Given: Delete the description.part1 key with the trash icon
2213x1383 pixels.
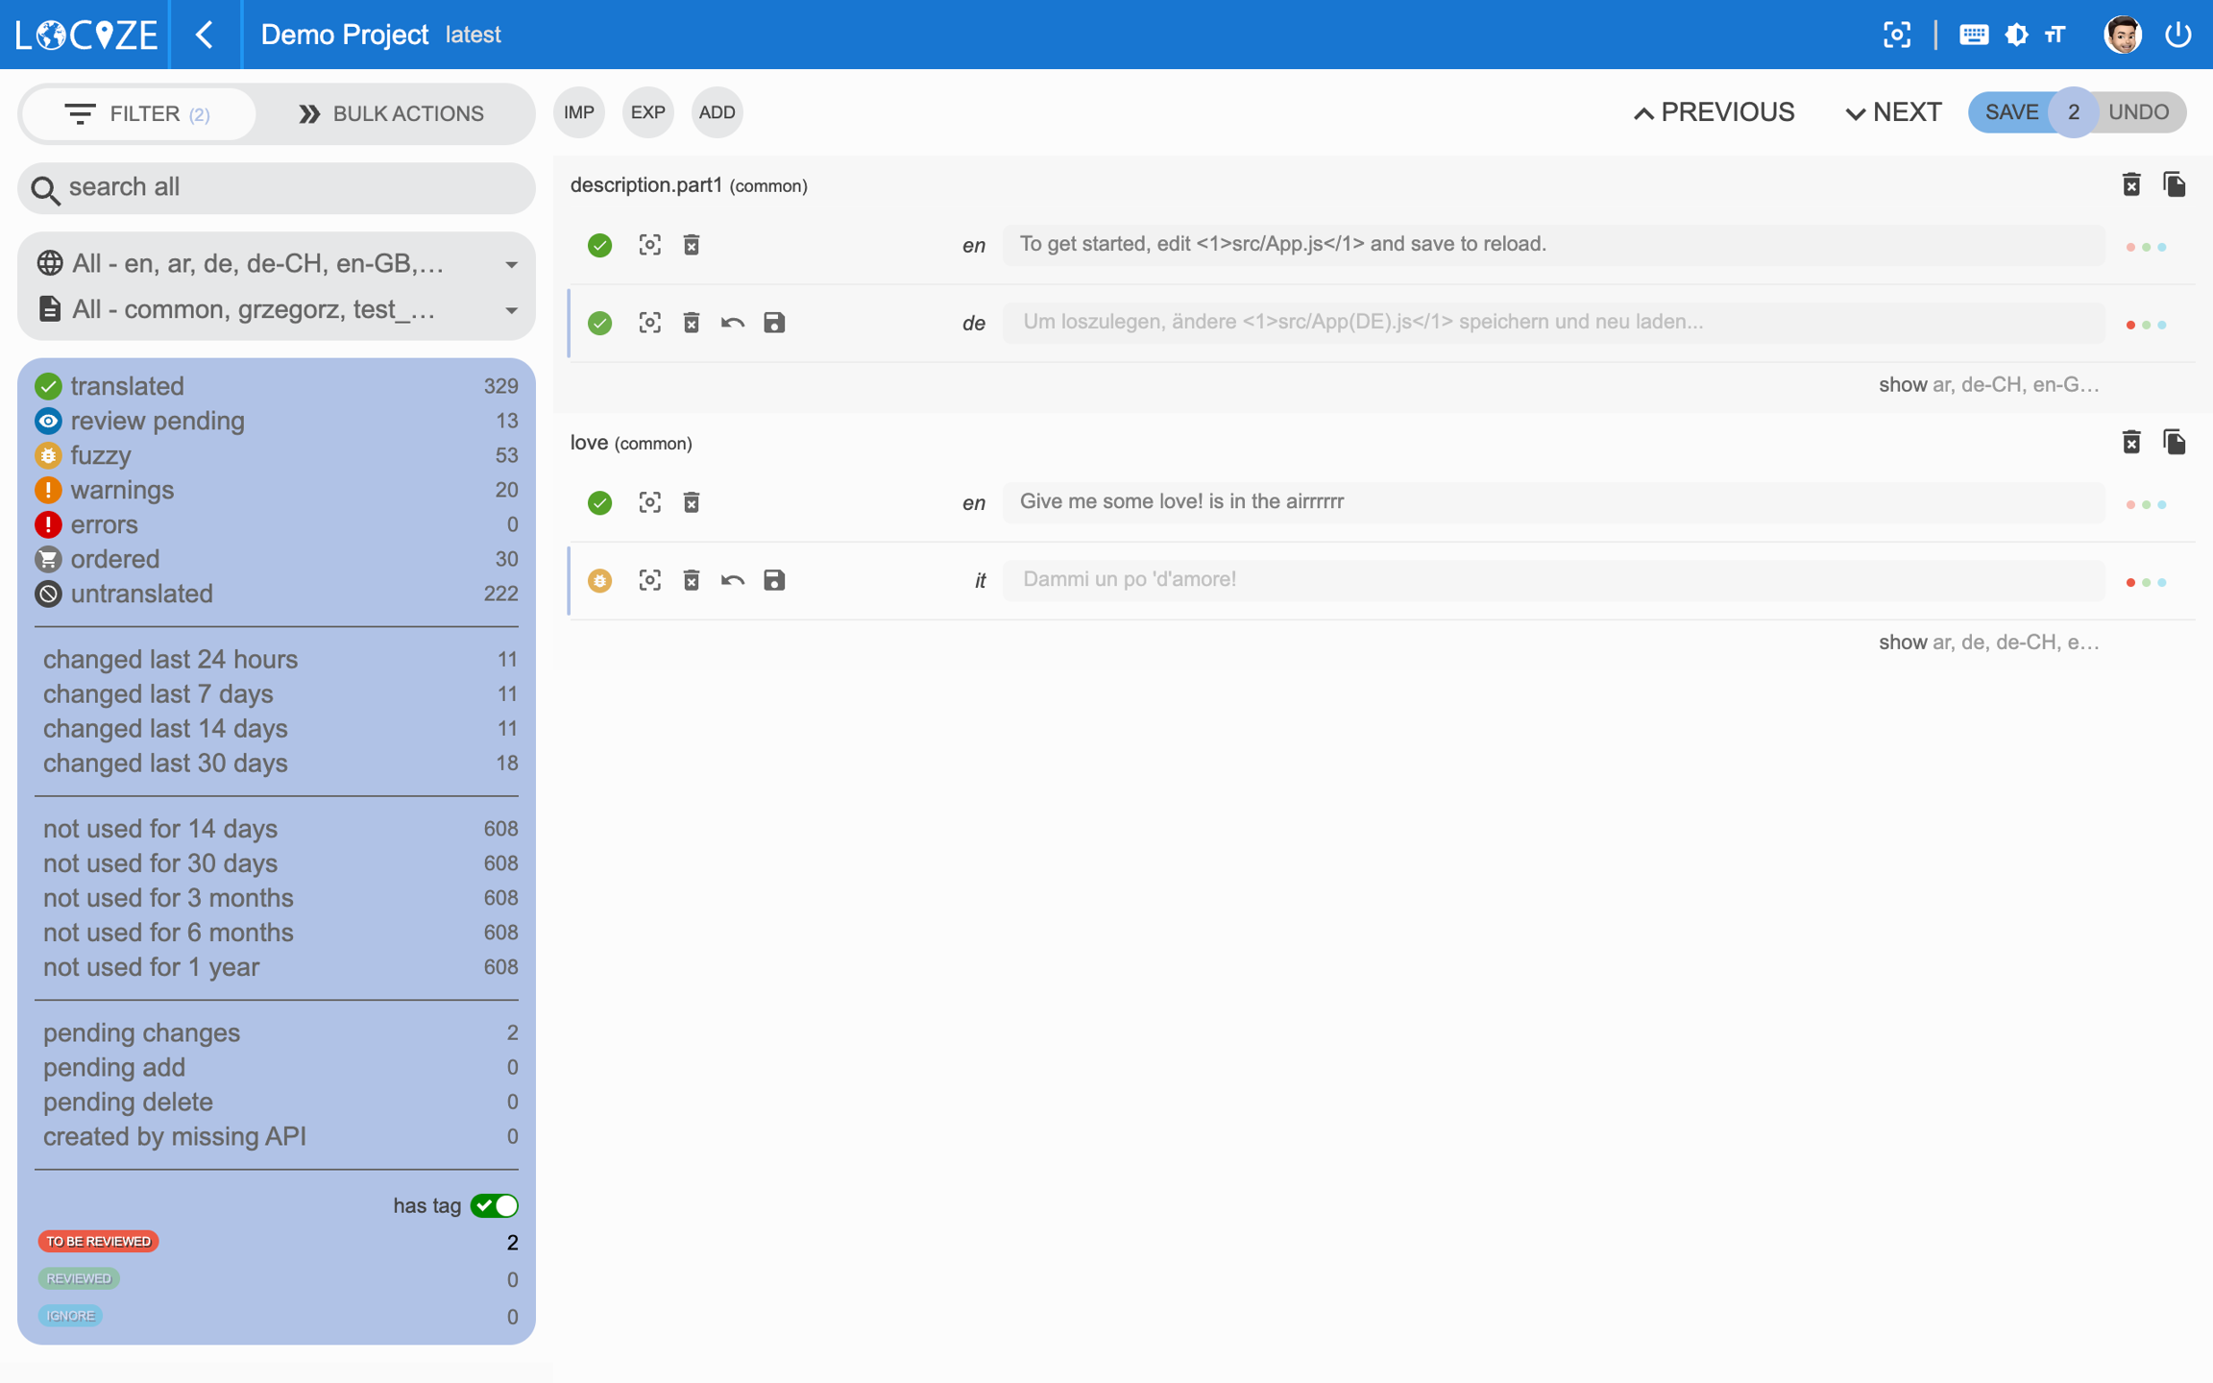Looking at the screenshot, I should coord(2131,184).
